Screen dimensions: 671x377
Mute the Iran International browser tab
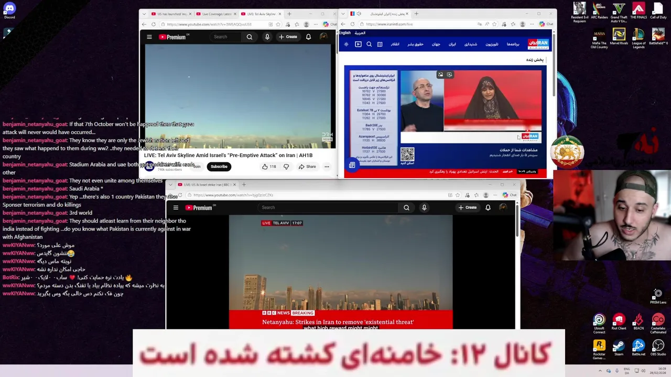tap(359, 14)
